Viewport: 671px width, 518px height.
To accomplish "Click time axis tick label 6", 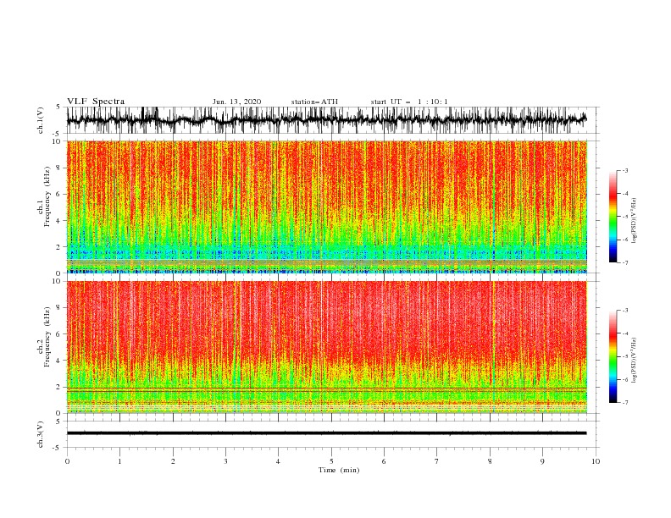I will [384, 461].
